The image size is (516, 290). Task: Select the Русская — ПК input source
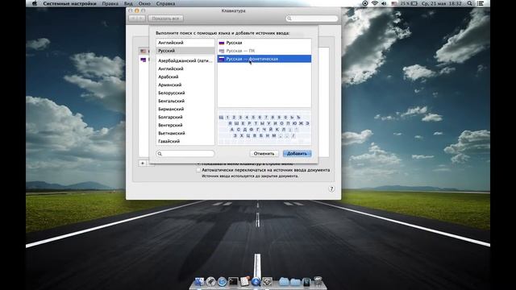(x=264, y=51)
